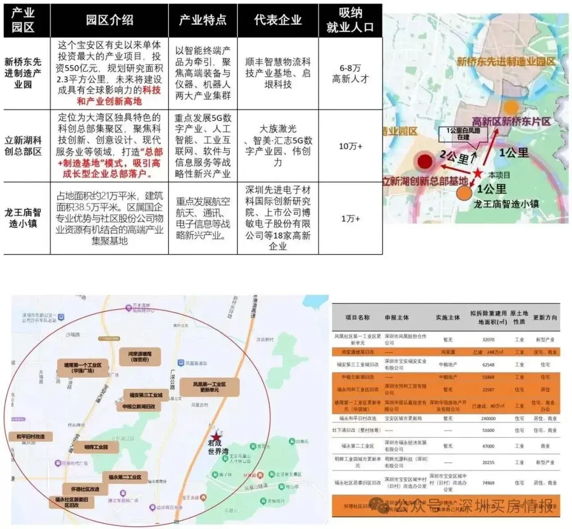Viewport: 572px width, 529px height.
Task: Click the 园区介绍 column header
Action: pyautogui.click(x=110, y=20)
